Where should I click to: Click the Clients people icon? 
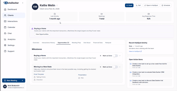point(5,15)
